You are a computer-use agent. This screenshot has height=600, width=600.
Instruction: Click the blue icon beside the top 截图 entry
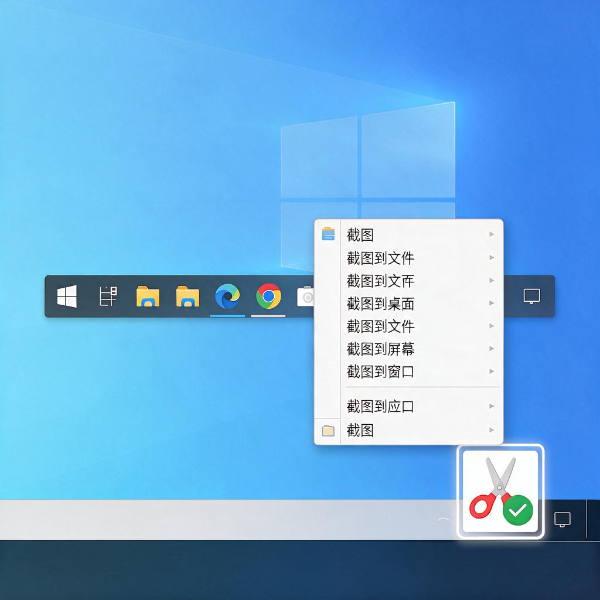(x=328, y=234)
